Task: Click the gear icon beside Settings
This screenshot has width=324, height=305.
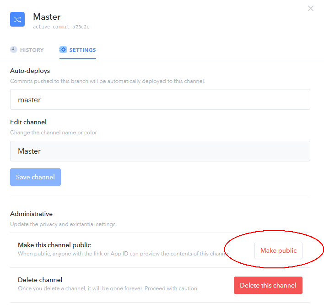Action: pos(63,50)
